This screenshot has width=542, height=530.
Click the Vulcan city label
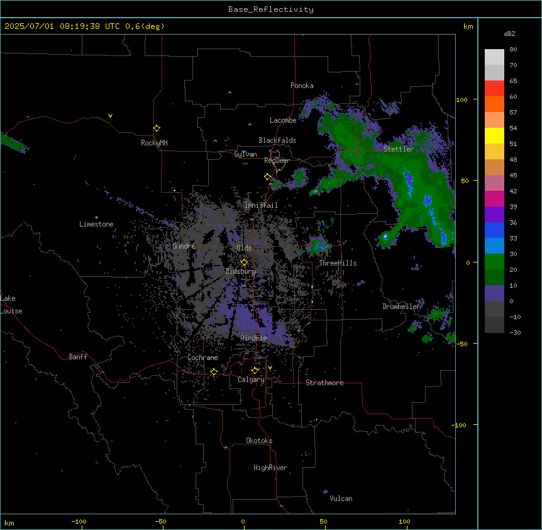coord(341,499)
